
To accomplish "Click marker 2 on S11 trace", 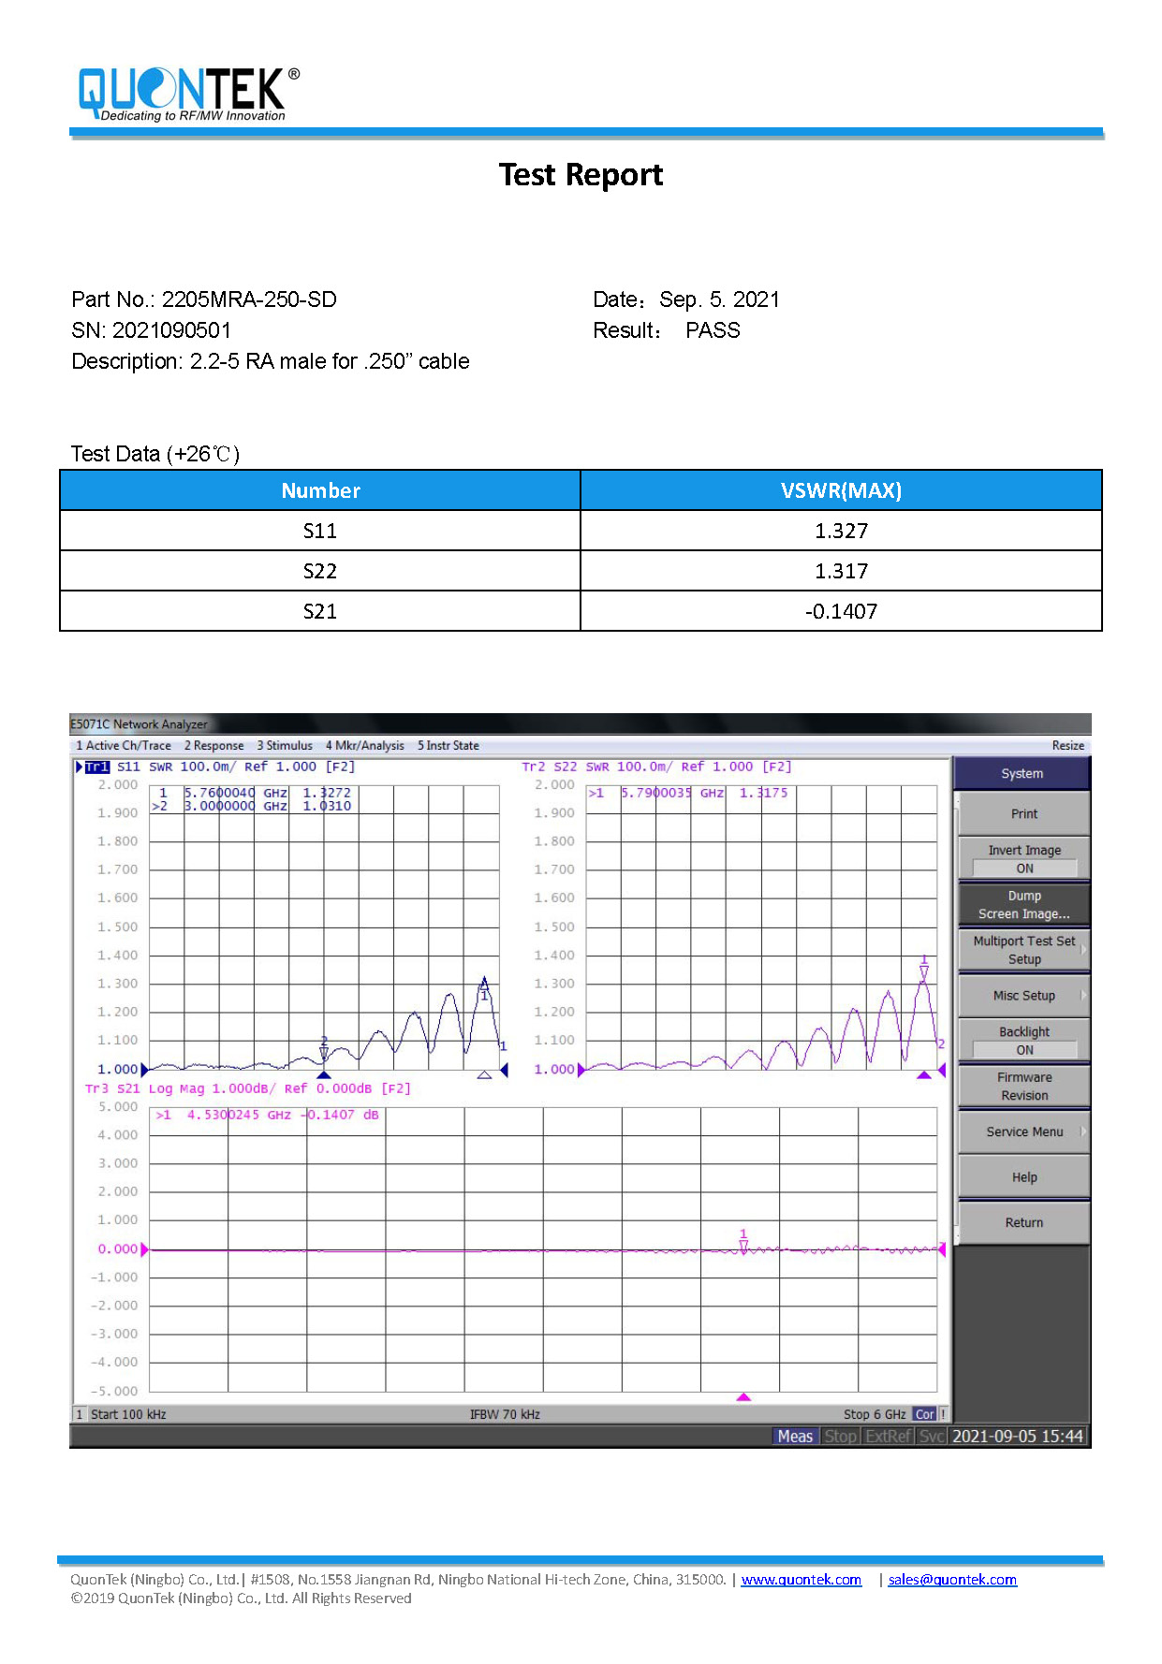I will (324, 1048).
